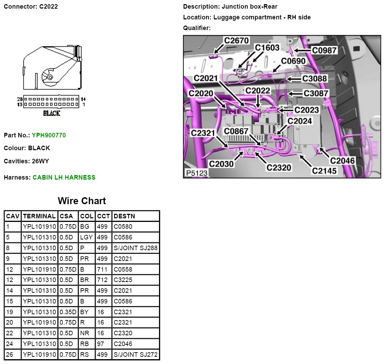Select S/JOINT SJ272 in cavity 26 row
This screenshot has height=364, width=385.
[135, 354]
